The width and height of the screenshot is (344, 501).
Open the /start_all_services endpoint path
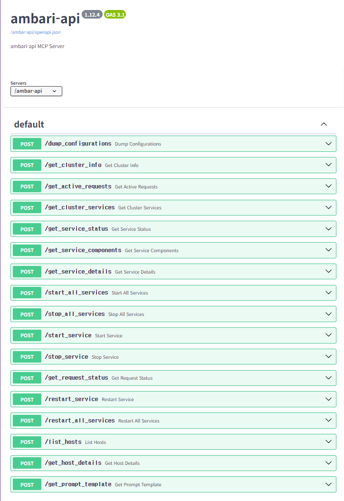point(76,293)
